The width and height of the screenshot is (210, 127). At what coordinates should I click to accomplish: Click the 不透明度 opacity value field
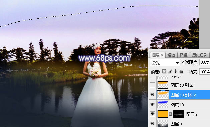(205, 62)
